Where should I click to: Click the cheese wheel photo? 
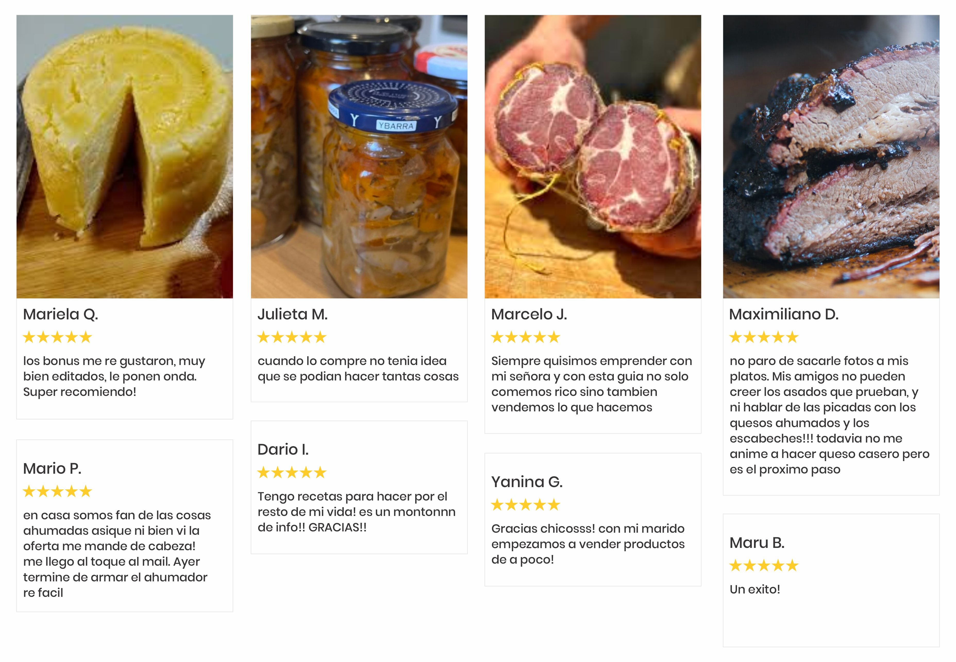click(x=124, y=157)
